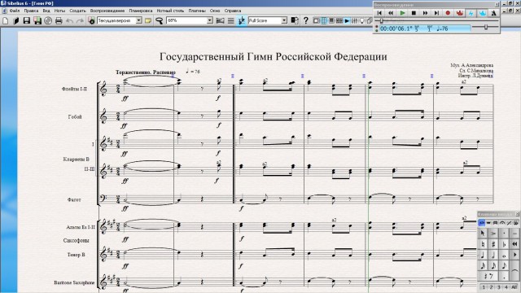521x293 pixels.
Task: Click the switch between score and part icon
Action: [295, 20]
